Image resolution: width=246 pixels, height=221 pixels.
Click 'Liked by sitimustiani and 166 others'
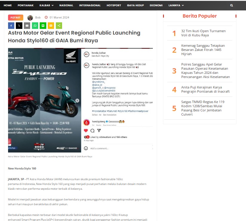tap(109, 137)
